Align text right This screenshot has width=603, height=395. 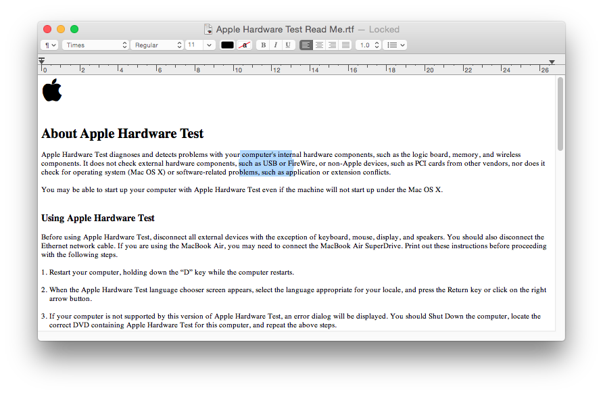[333, 45]
